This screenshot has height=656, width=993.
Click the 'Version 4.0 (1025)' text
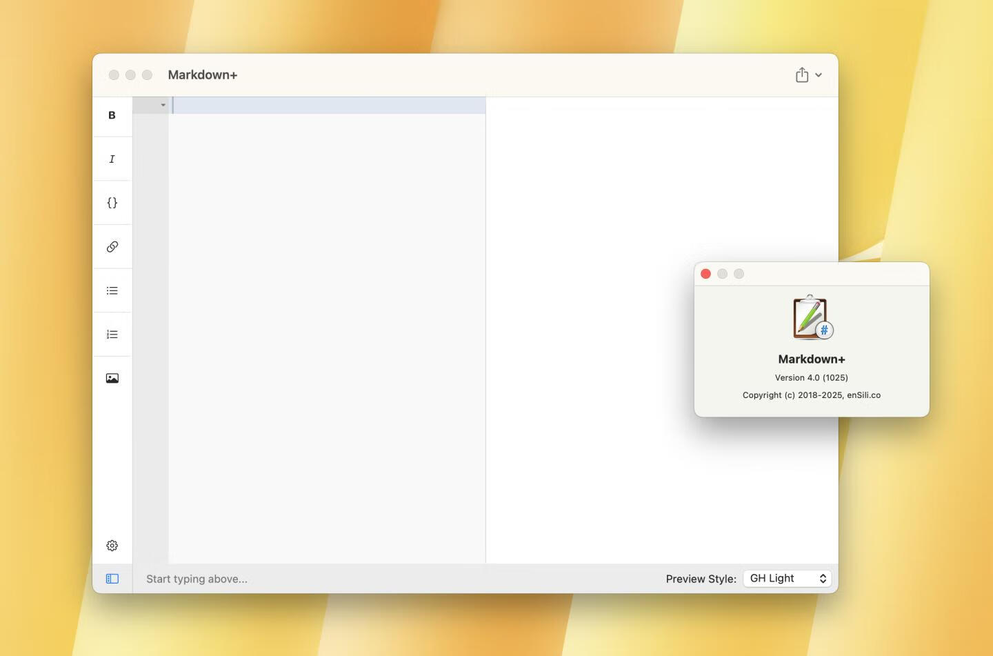point(811,377)
